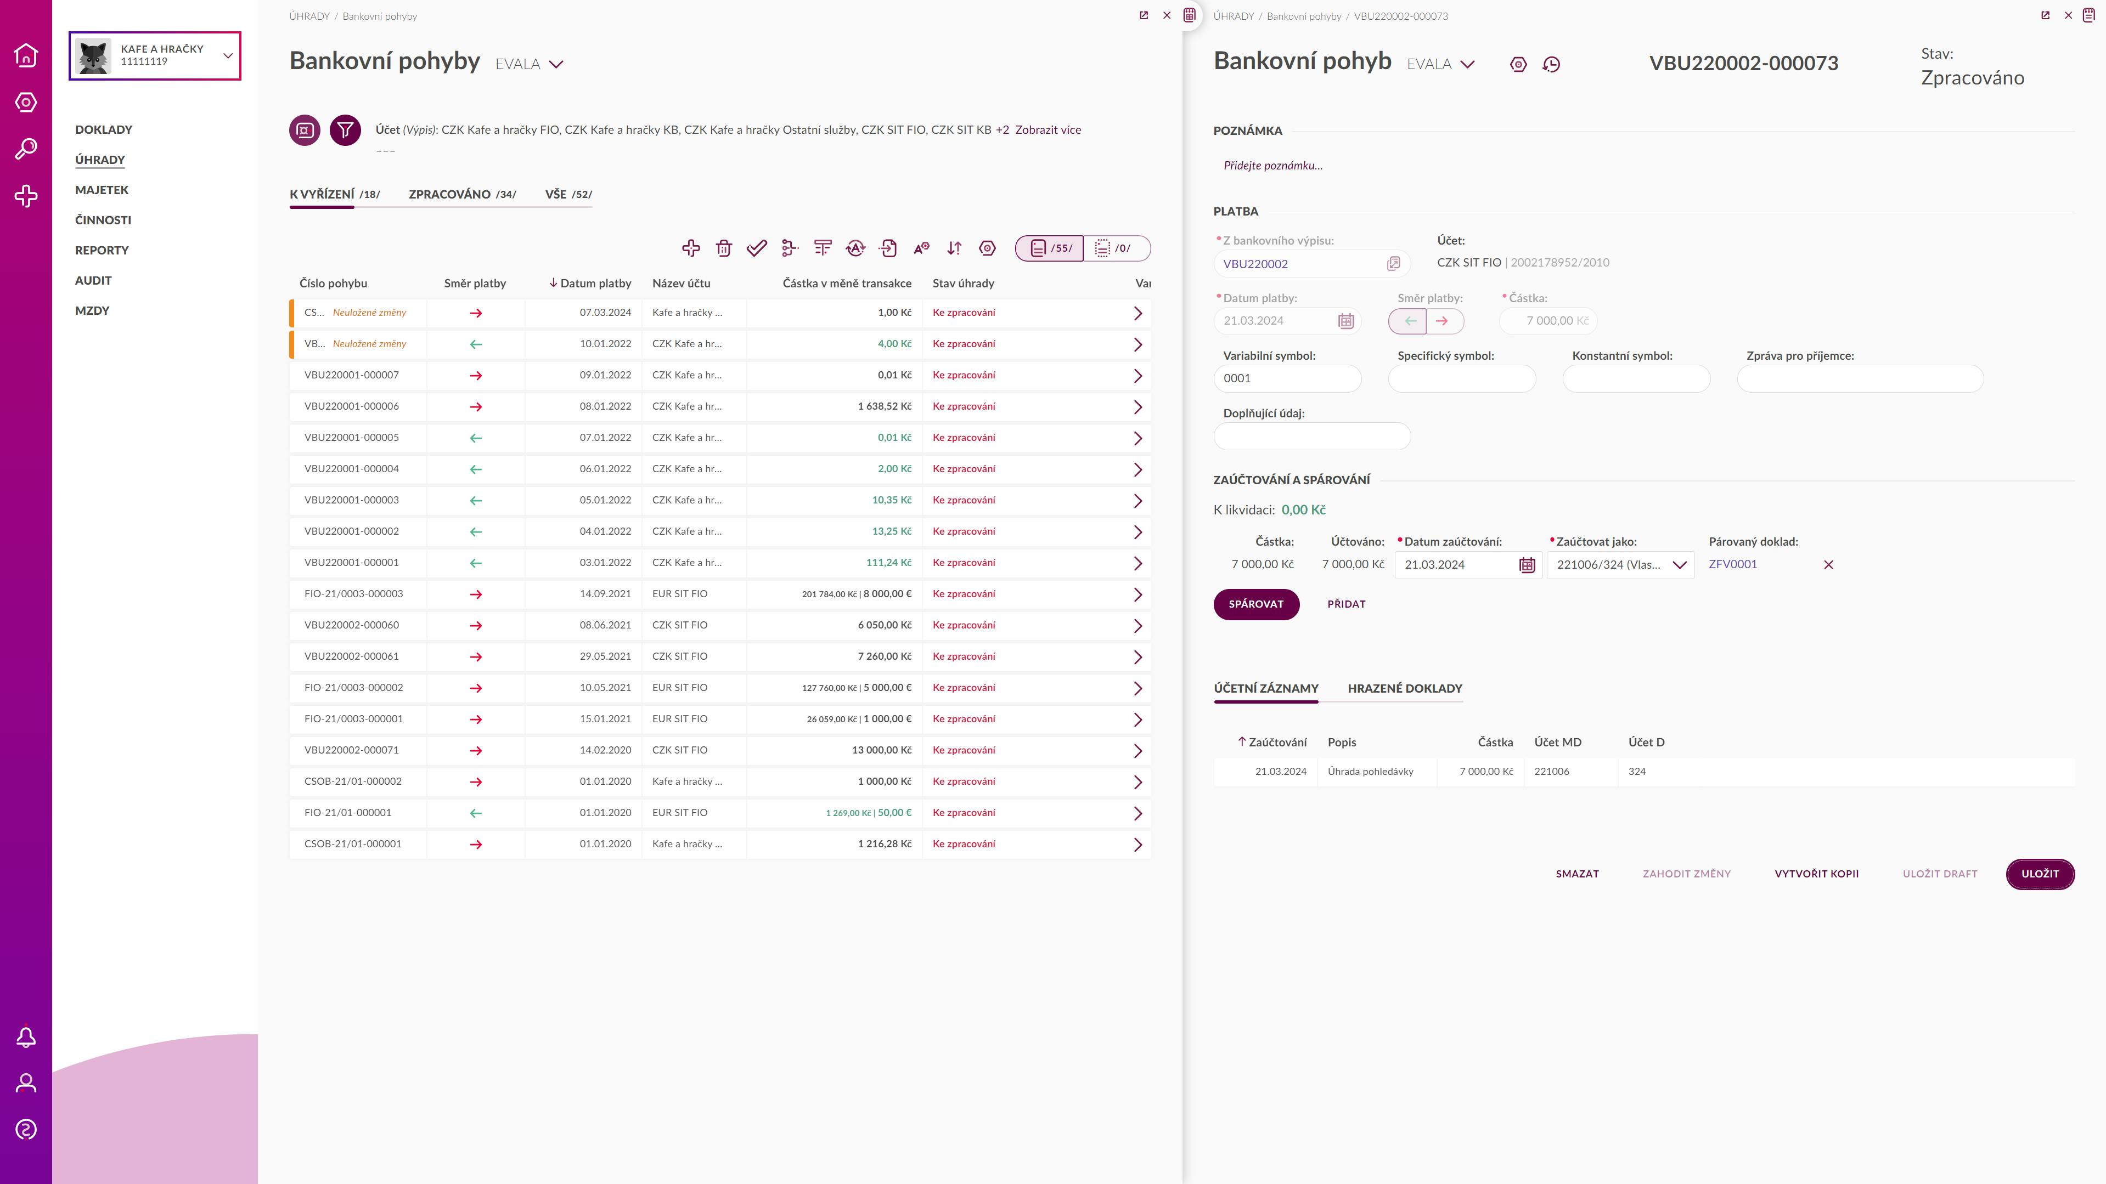Image resolution: width=2106 pixels, height=1184 pixels.
Task: Select the incoming payment direction arrow
Action: tap(1408, 321)
